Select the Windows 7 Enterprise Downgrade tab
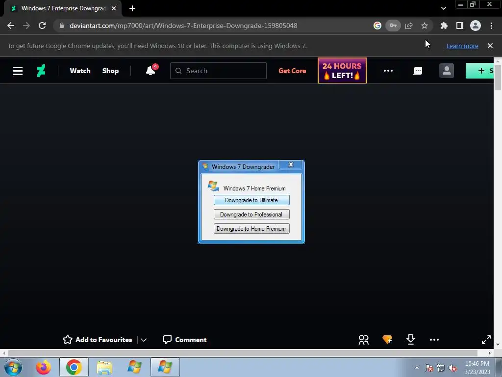 click(62, 8)
